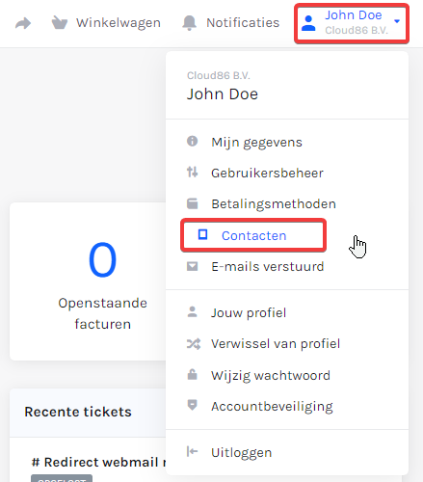Click the Gebruikersbeheer sliders icon
This screenshot has height=482, width=423.
192,173
